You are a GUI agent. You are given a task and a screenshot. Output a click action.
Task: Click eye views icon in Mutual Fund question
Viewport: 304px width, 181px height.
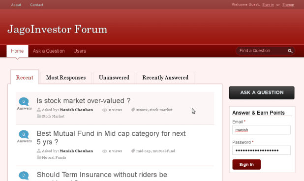click(104, 151)
